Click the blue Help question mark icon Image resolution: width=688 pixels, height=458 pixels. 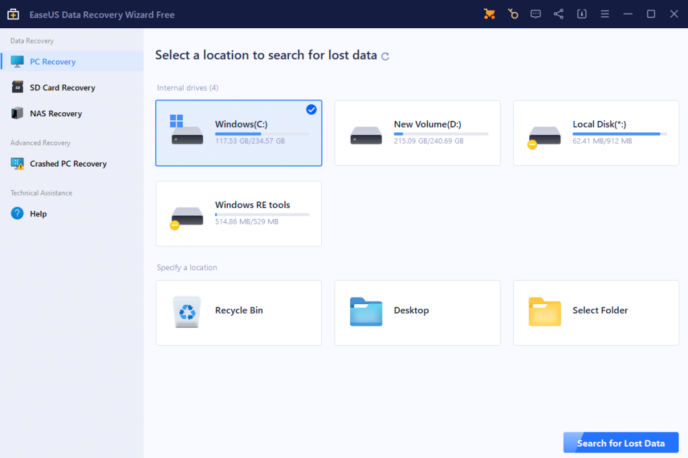click(x=17, y=214)
